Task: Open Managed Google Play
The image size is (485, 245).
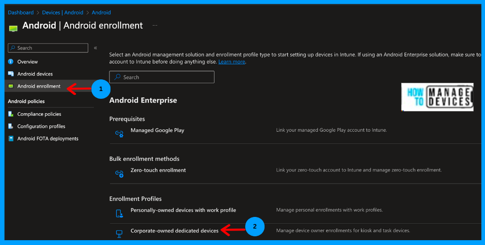Action: pos(157,130)
